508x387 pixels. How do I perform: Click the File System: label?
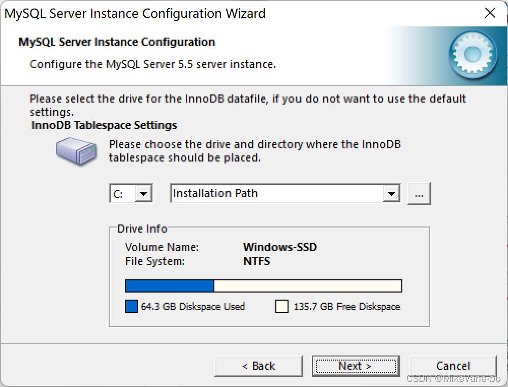155,262
